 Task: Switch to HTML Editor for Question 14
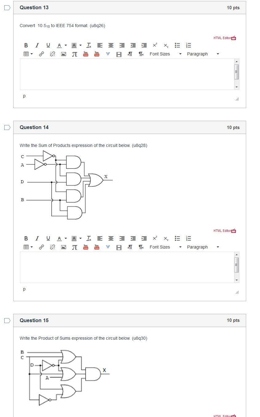225,231
